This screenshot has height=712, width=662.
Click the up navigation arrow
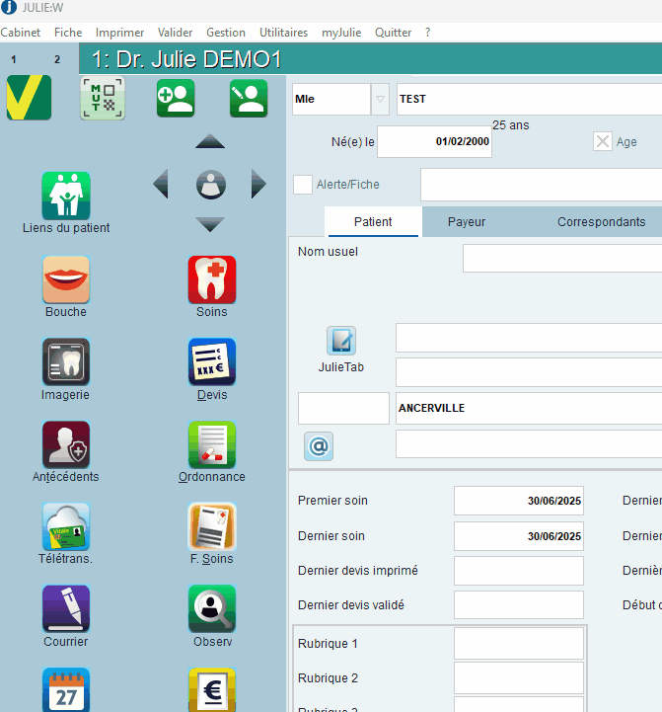210,141
